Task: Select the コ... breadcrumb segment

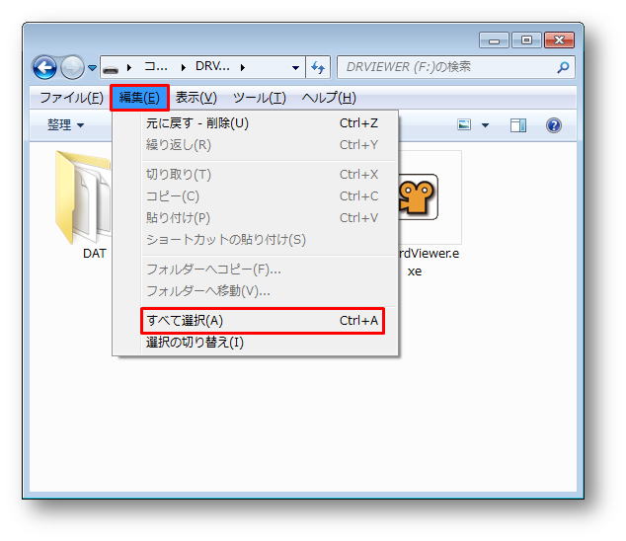Action: pos(156,66)
